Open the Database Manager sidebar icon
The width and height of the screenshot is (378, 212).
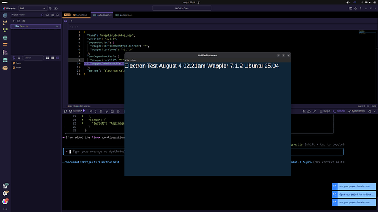tap(5, 38)
